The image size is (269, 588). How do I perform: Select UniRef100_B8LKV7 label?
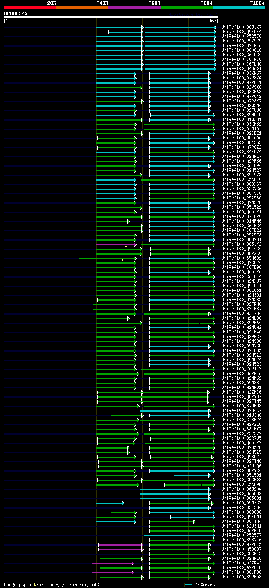[x=241, y=429]
